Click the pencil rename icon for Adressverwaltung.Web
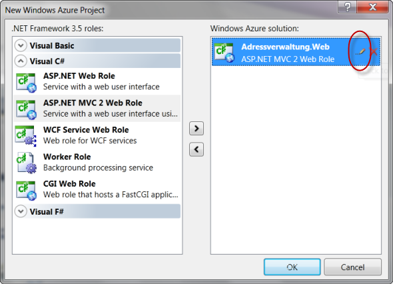 point(360,52)
